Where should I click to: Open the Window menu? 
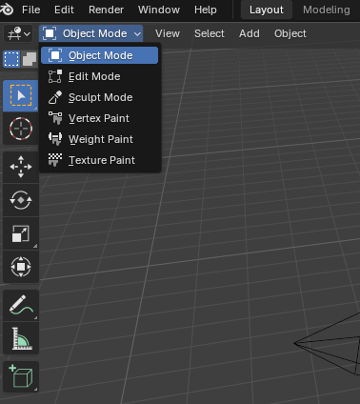pos(159,10)
